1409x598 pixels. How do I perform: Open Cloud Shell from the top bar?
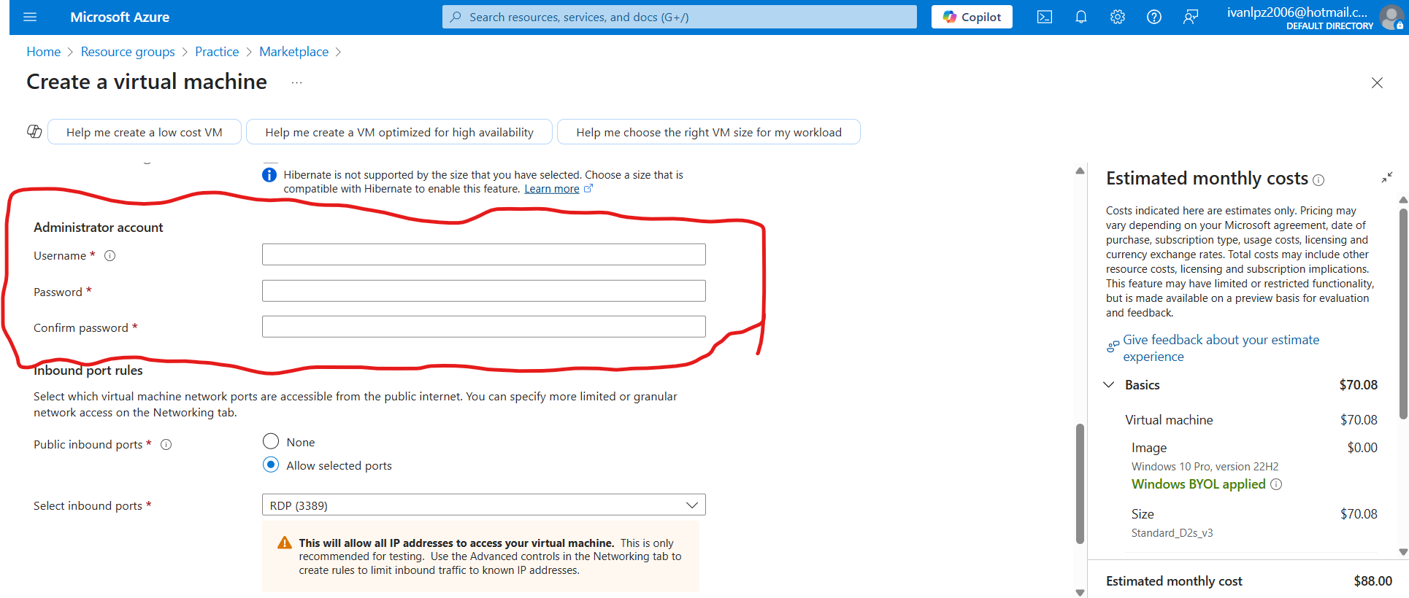click(1045, 17)
